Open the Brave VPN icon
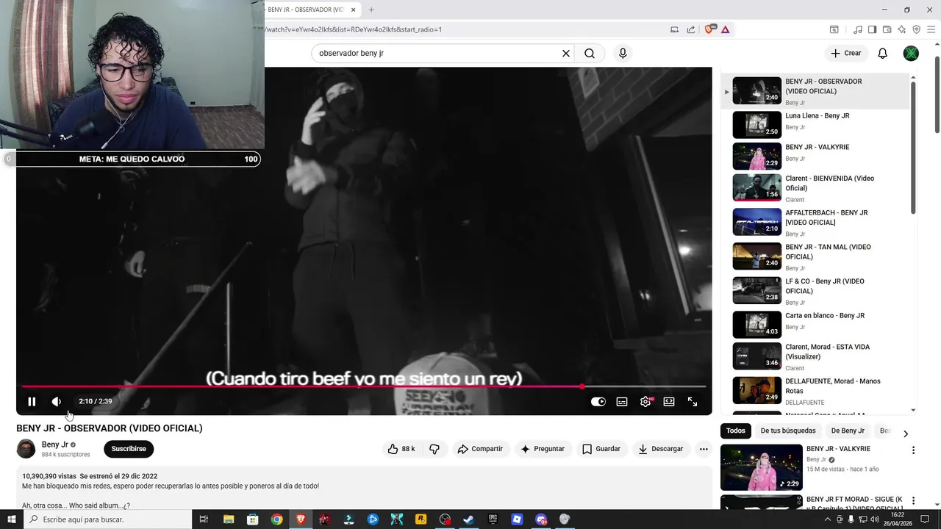 click(x=916, y=29)
